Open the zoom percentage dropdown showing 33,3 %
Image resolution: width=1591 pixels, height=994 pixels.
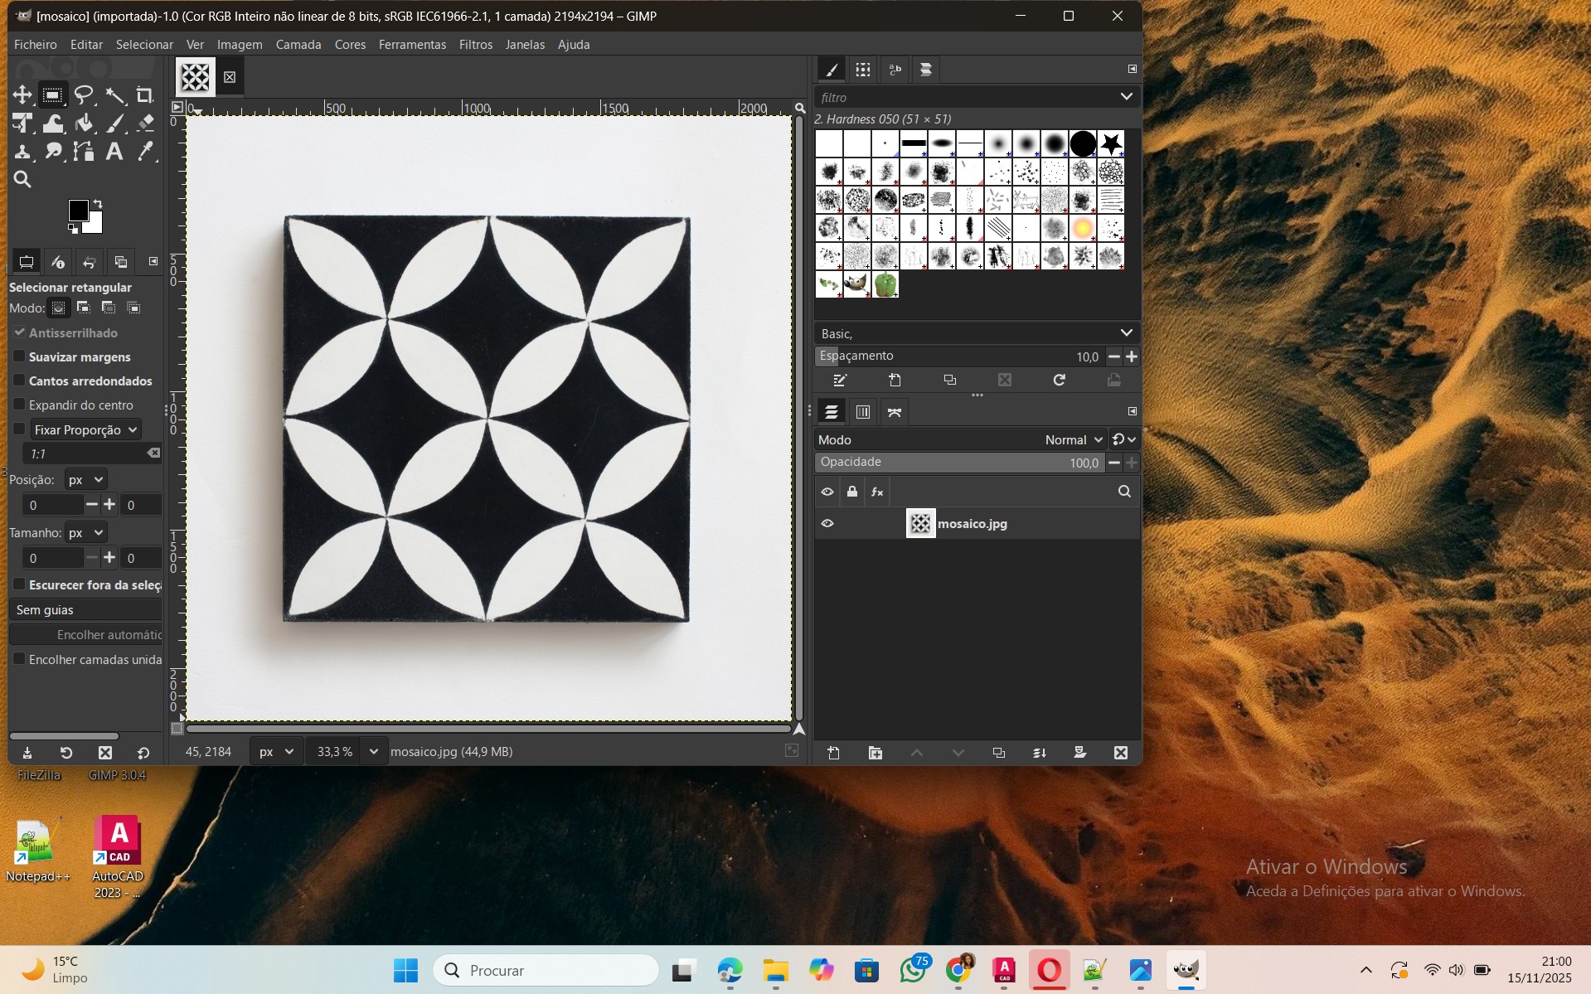(373, 751)
